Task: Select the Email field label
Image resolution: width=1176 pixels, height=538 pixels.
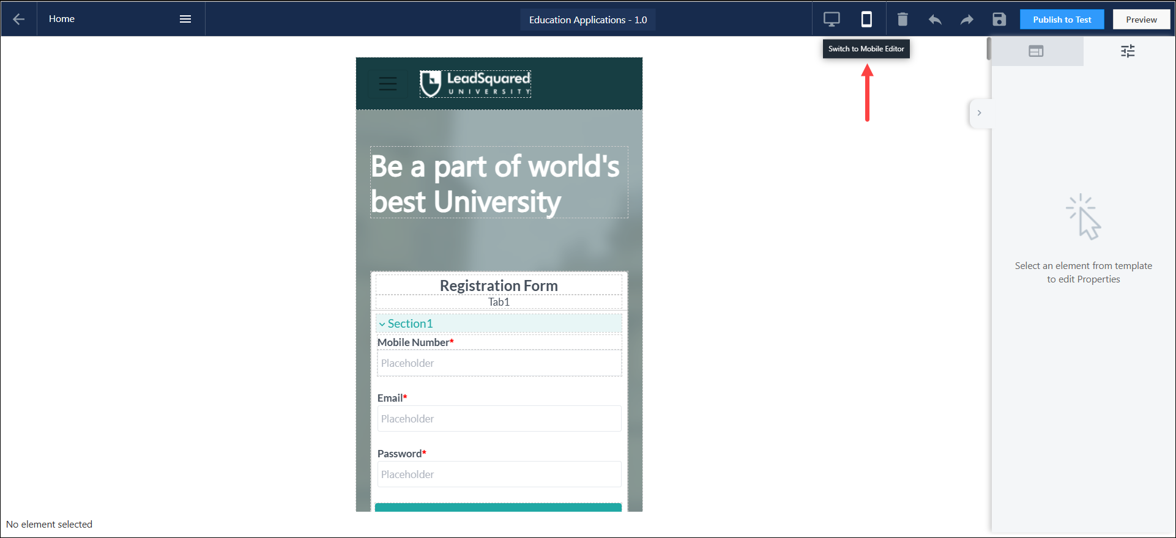Action: 392,398
